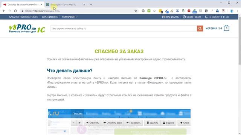This screenshot has height=135, width=241.
Task: Open the profile avatar in the Chrome toolbar
Action: pos(232,11)
